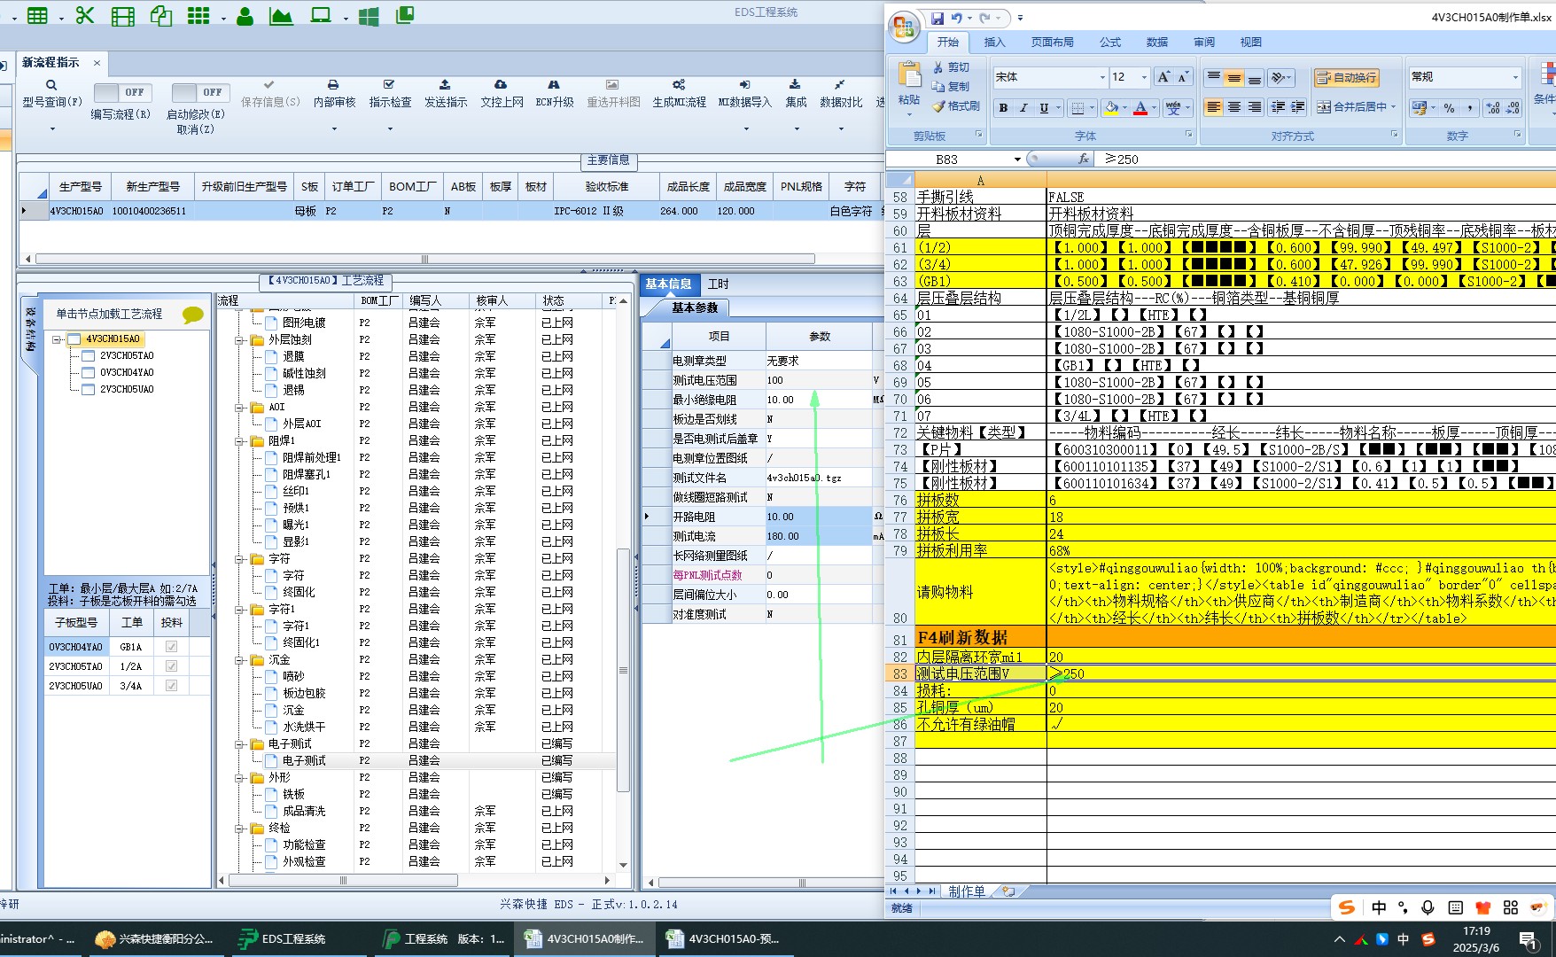Collapse the 阻焊1 process folder
Screen dimensions: 1556x957
pyautogui.click(x=239, y=440)
